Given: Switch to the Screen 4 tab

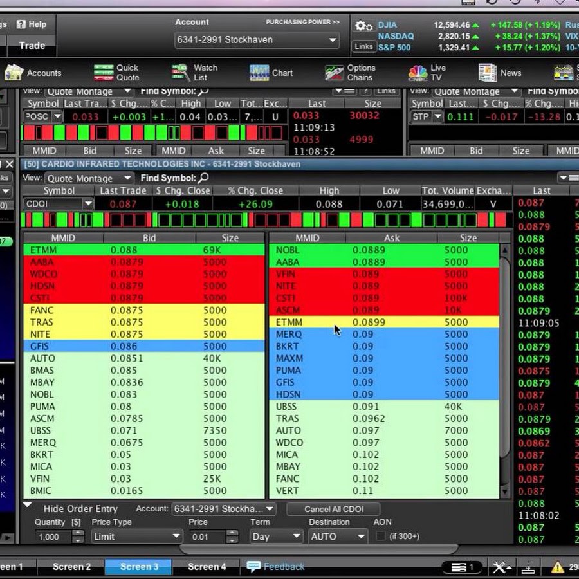Looking at the screenshot, I should point(207,567).
